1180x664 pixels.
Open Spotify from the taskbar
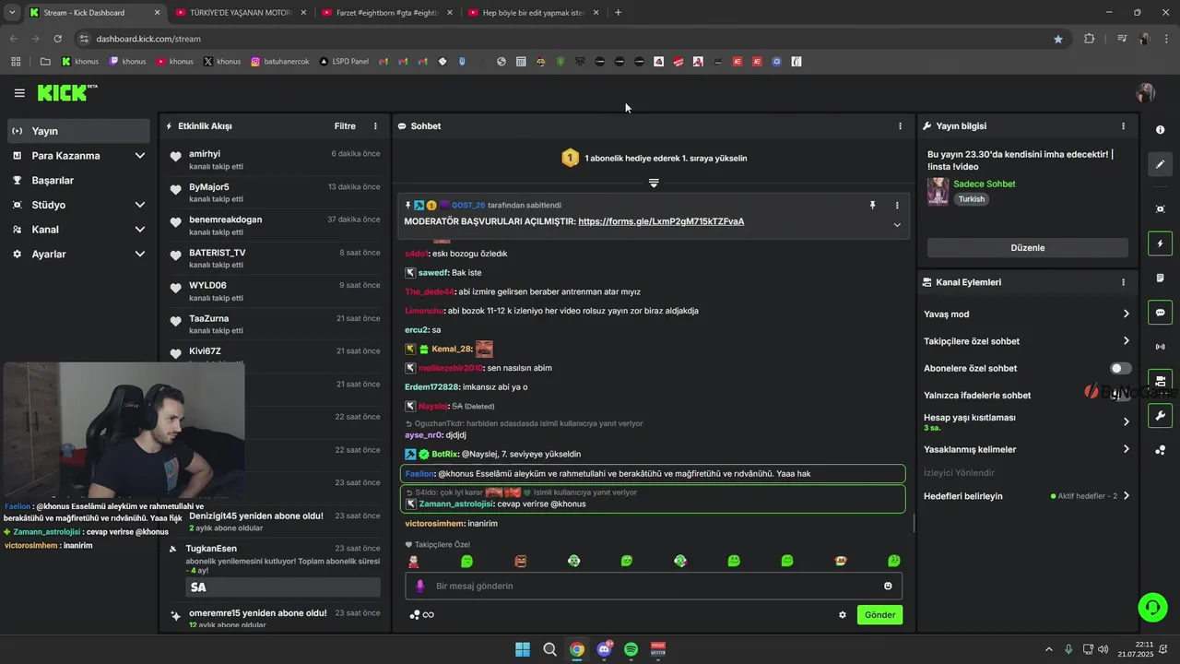coord(631,649)
